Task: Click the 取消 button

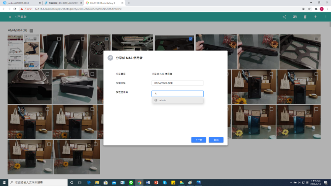Action: (216, 140)
